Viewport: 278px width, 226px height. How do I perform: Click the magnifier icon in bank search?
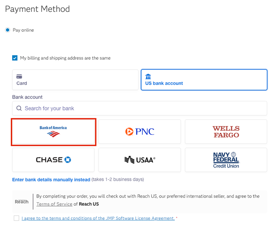pyautogui.click(x=19, y=109)
